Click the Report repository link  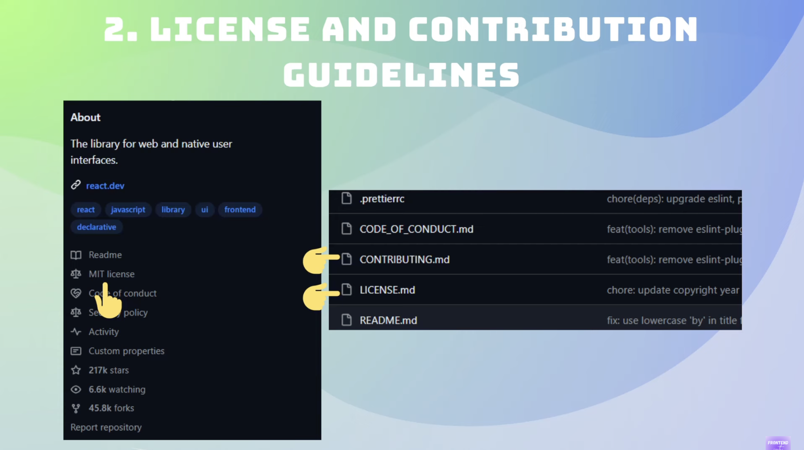pyautogui.click(x=106, y=427)
